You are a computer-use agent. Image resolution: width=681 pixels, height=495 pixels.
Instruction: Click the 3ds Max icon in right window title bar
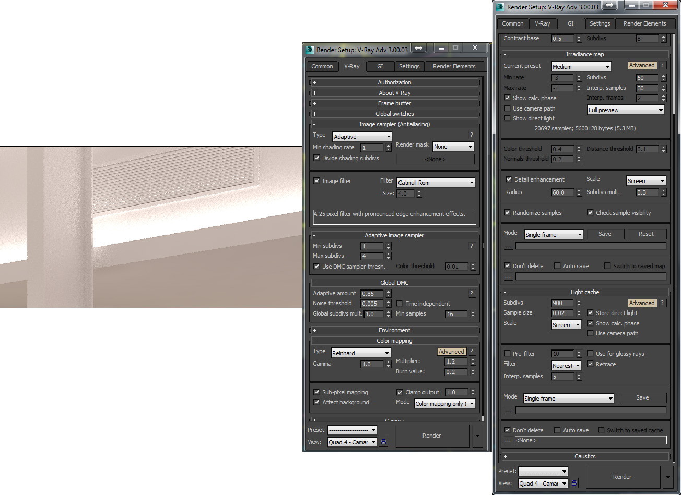click(x=500, y=7)
